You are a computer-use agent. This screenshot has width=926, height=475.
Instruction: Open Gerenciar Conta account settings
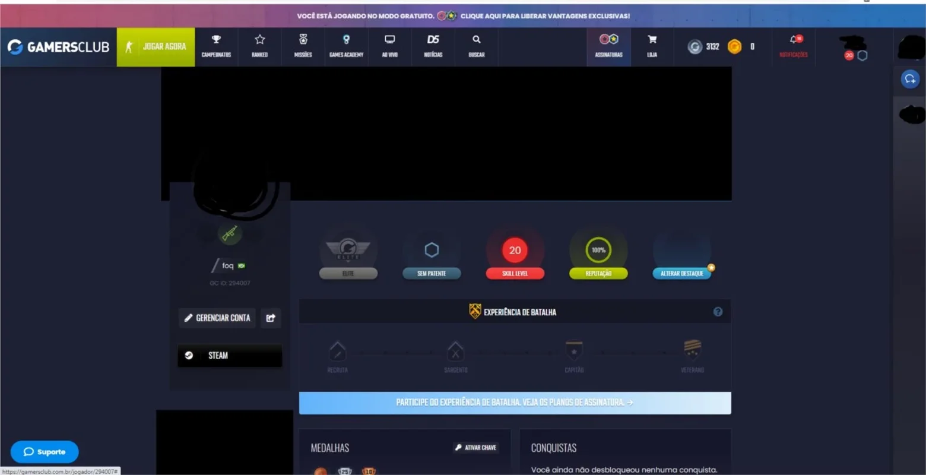217,318
